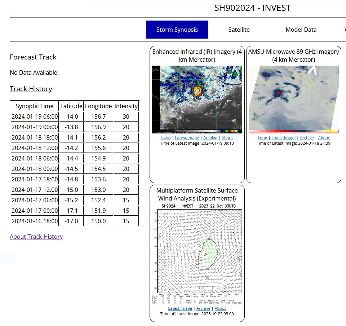The height and width of the screenshot is (326, 346).
Task: Select the 2024-01-16 18:00 synoptic time cell
Action: coord(35,221)
